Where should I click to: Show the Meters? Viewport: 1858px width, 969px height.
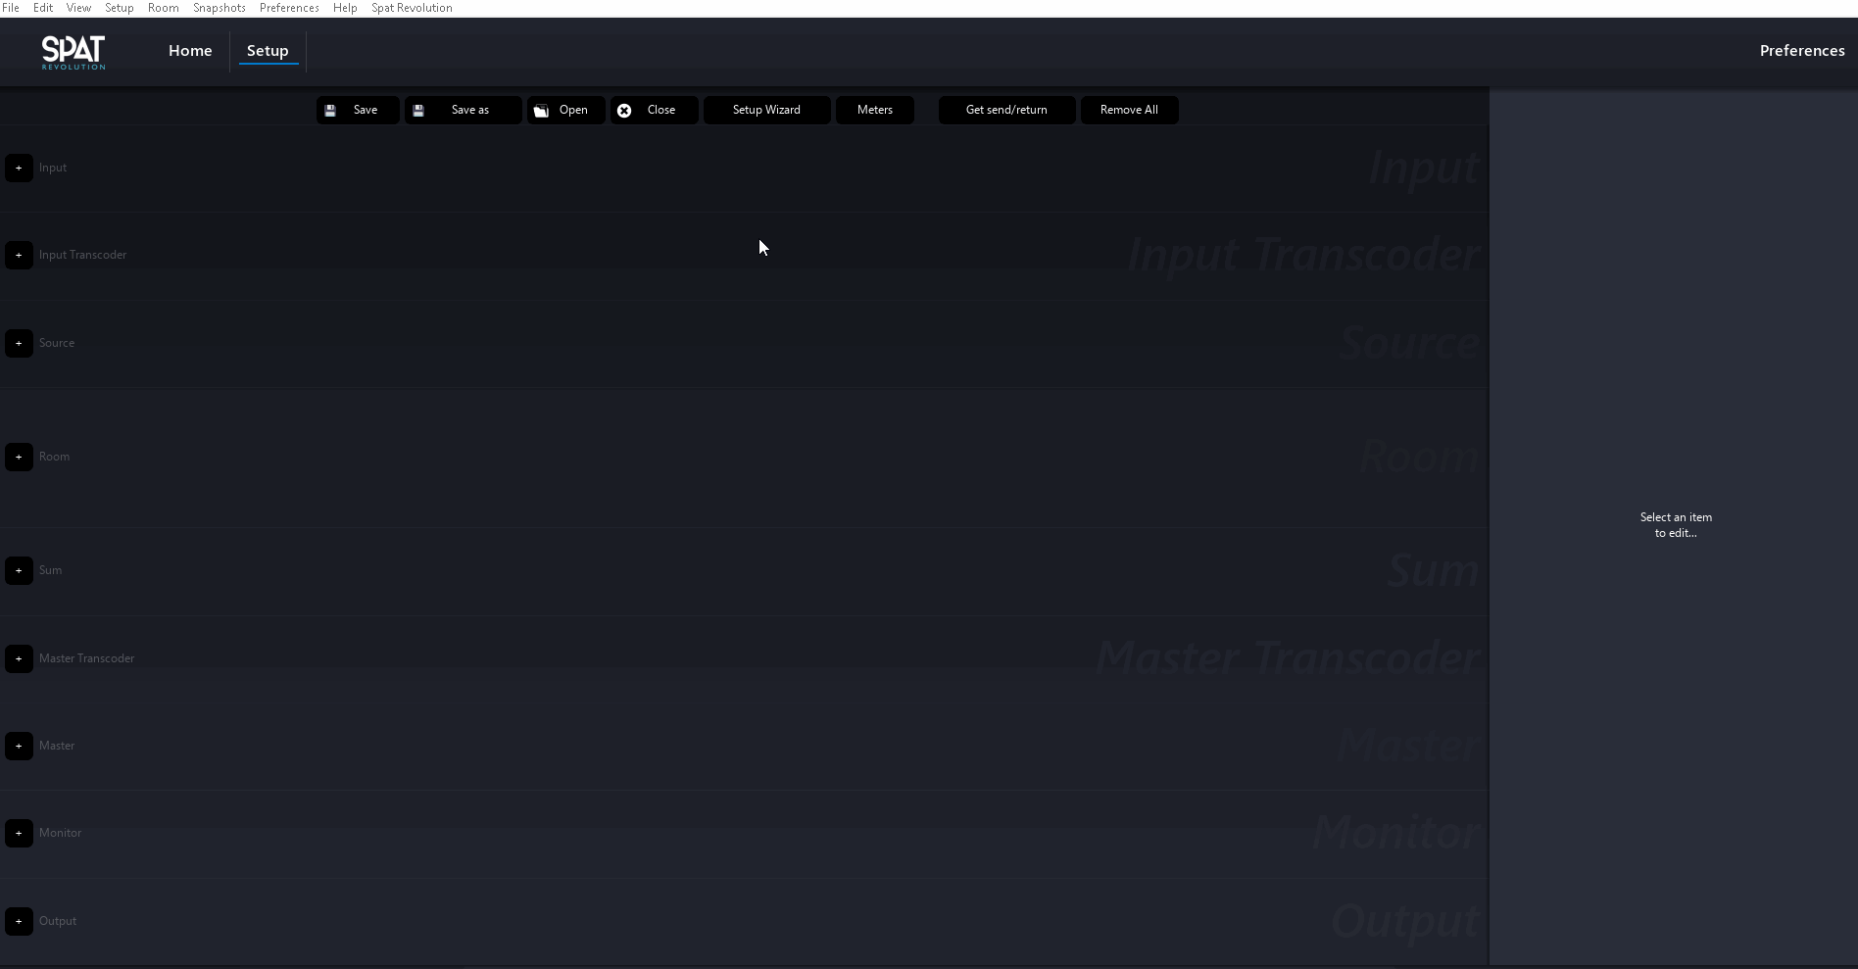pos(874,110)
